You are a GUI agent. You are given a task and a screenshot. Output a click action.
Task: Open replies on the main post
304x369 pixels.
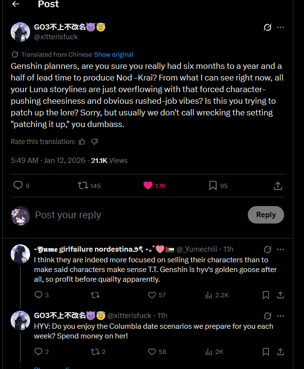click(21, 185)
